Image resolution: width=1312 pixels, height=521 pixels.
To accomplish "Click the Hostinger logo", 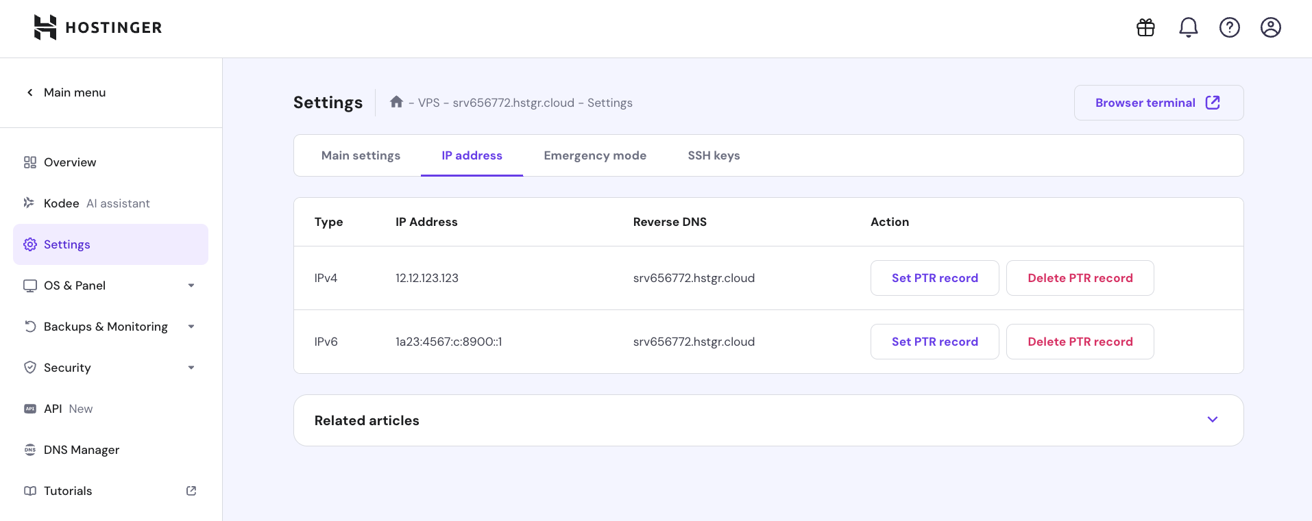I will (x=98, y=27).
